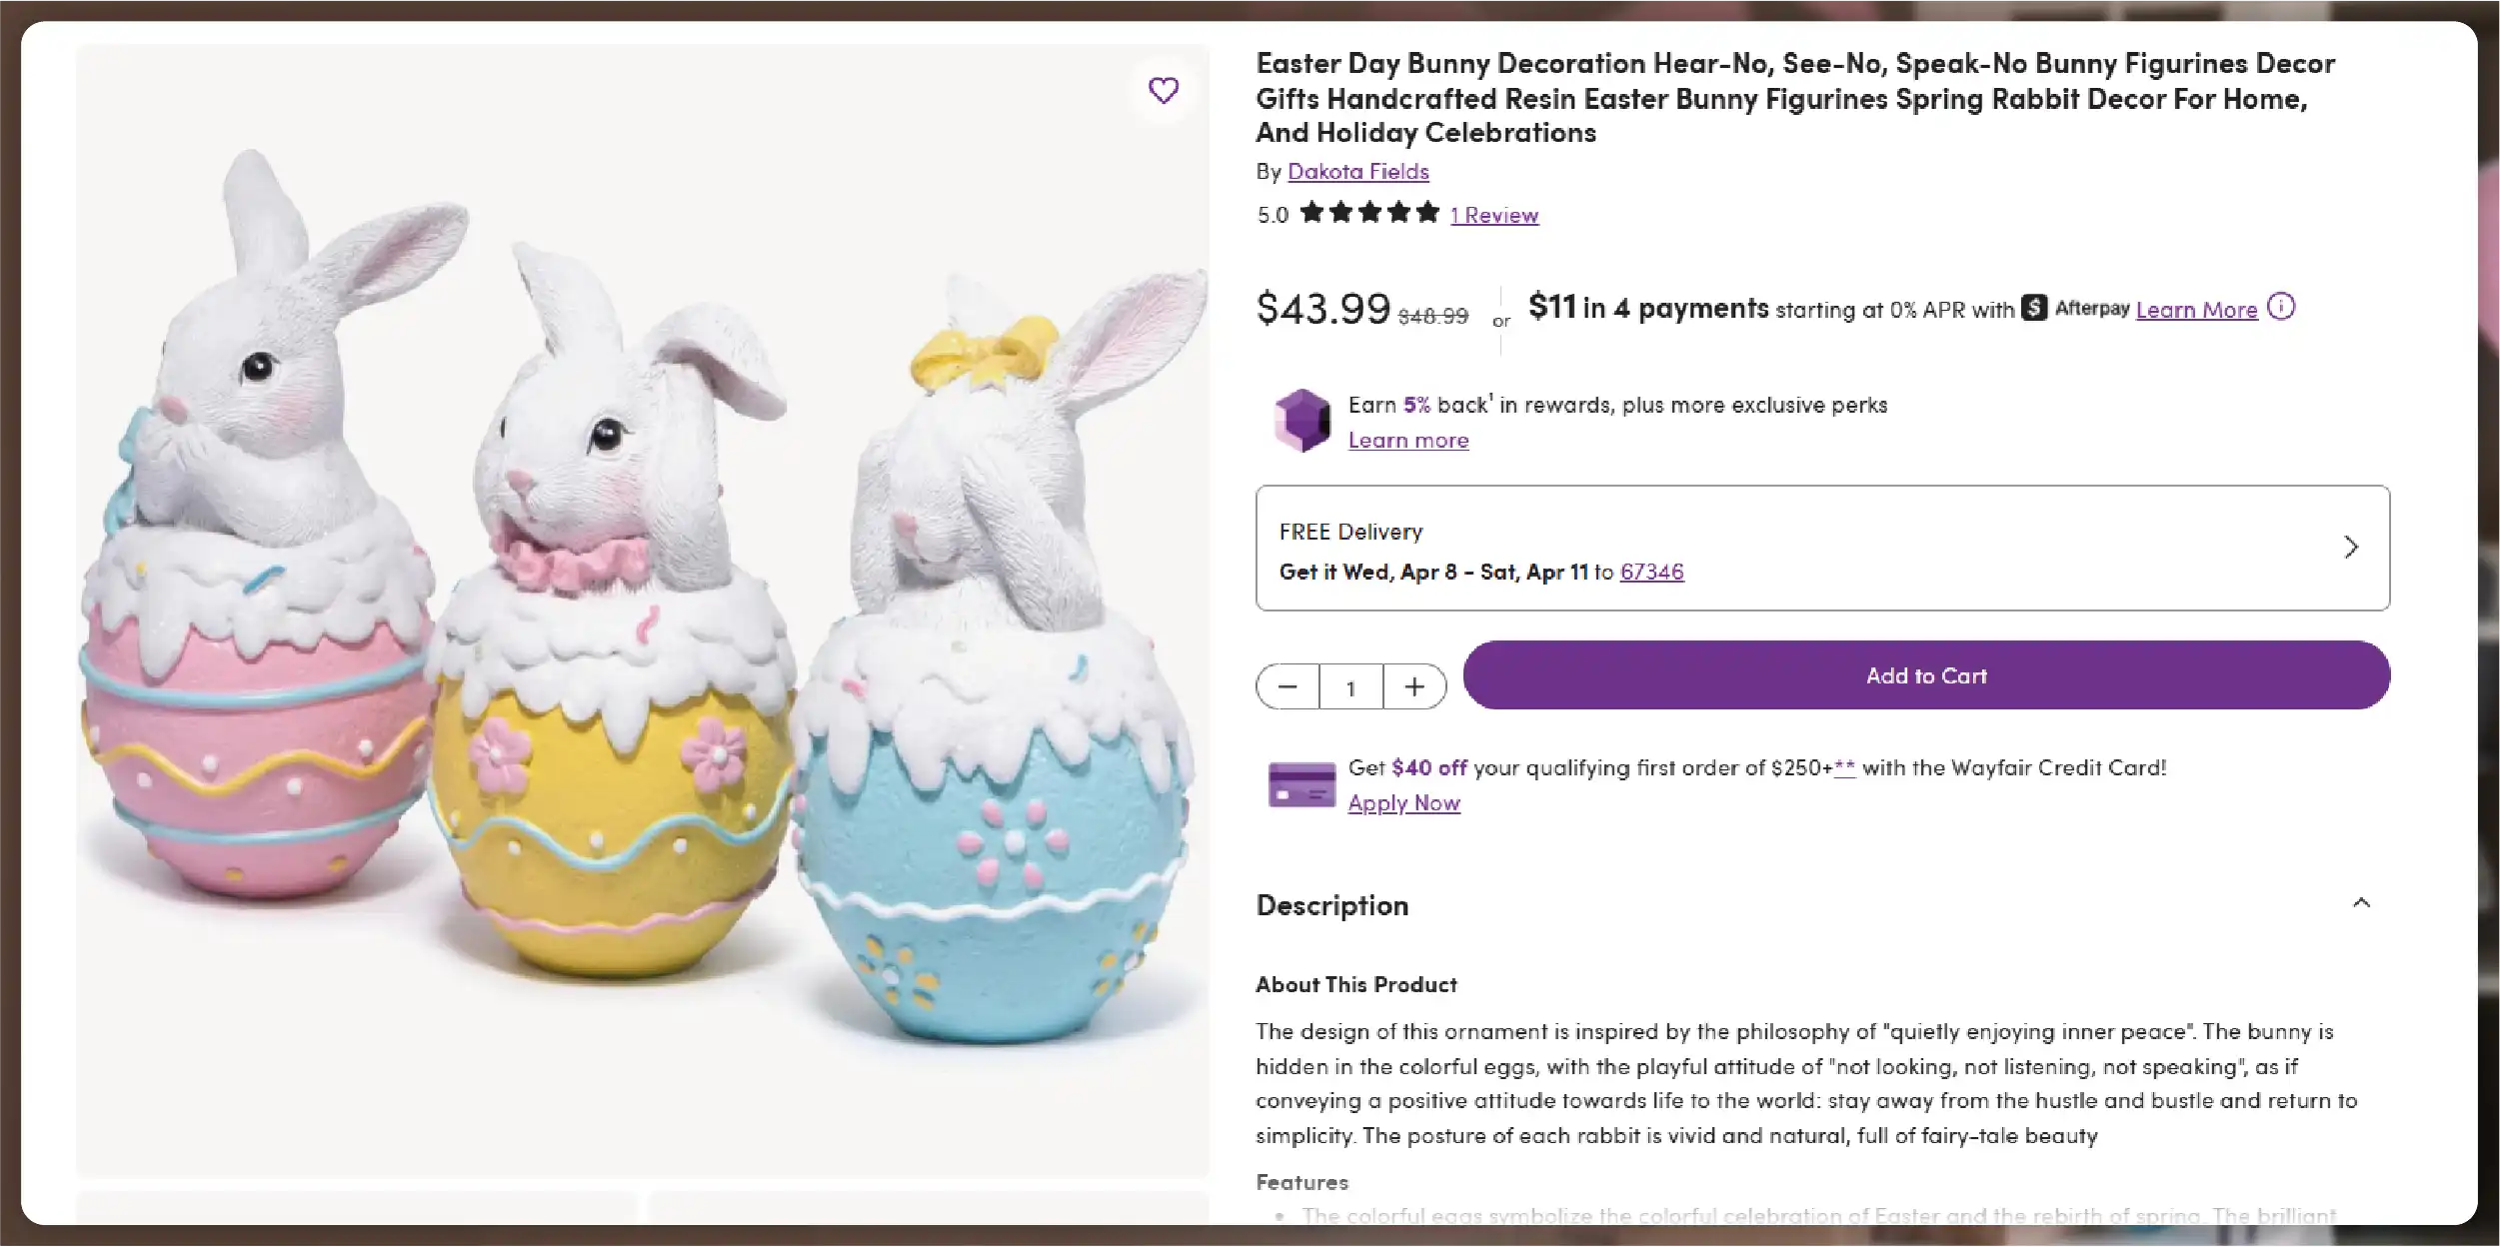Click the double-asterisk footnote link
The height and width of the screenshot is (1247, 2500).
pos(1844,768)
